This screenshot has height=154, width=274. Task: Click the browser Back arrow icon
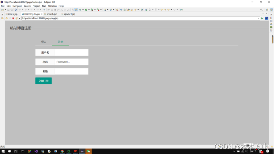click(x=7, y=18)
